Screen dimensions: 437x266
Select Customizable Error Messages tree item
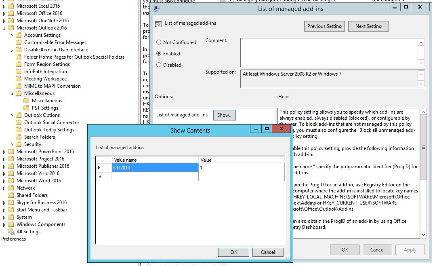55,42
